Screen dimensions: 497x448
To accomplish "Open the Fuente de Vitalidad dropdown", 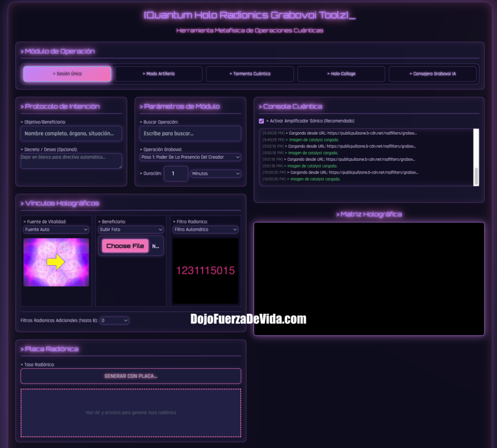I will (56, 229).
